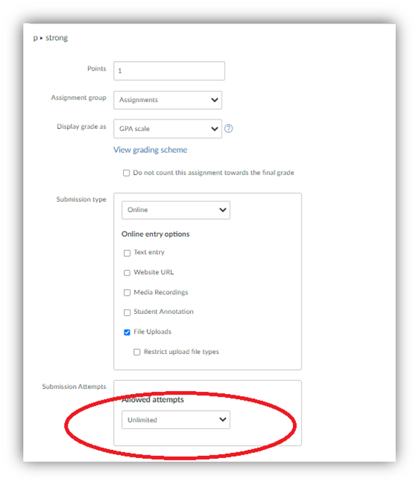
Task: Check the Student Annotation option
Action: [127, 312]
